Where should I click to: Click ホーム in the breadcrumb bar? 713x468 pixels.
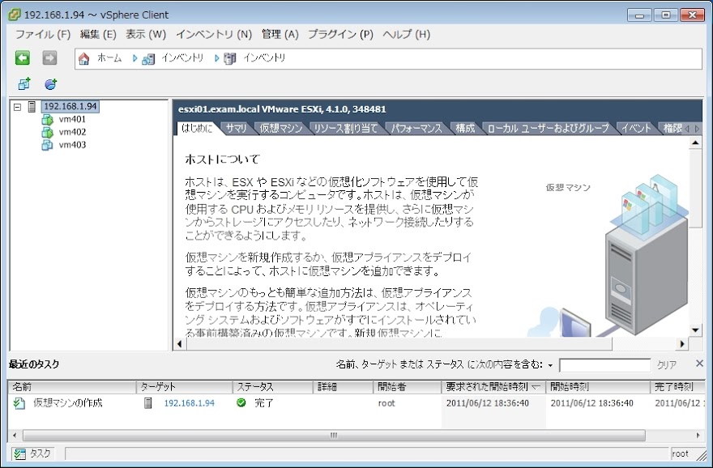pos(109,58)
